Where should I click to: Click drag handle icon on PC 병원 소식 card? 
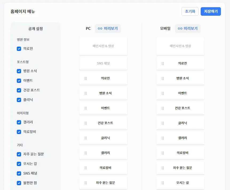click(86, 93)
